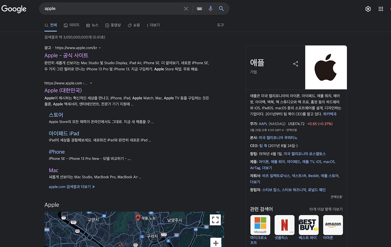Expand the map to fullscreen

[x=215, y=220]
